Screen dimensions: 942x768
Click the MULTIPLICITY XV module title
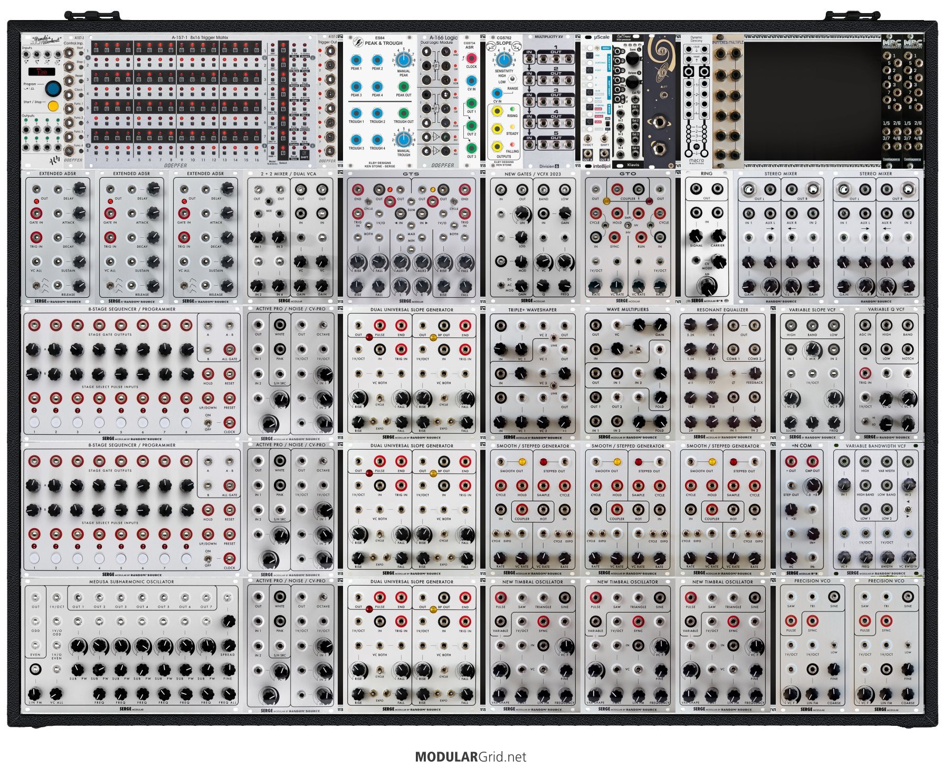[x=548, y=37]
